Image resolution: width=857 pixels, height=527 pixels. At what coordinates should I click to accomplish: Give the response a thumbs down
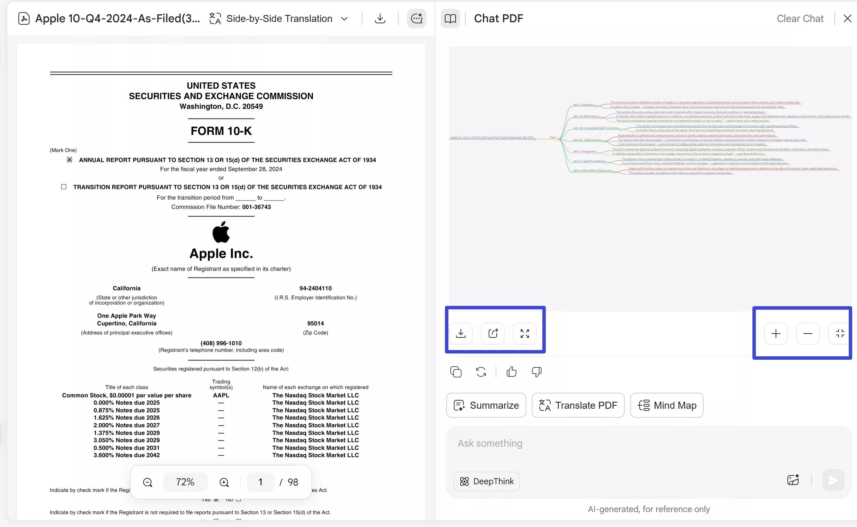536,372
